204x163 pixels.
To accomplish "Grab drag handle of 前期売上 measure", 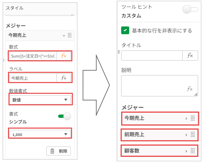I will (x=192, y=135).
